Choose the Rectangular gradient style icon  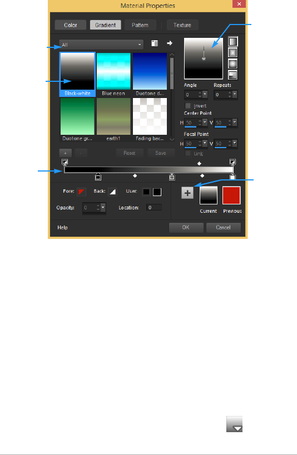233,52
